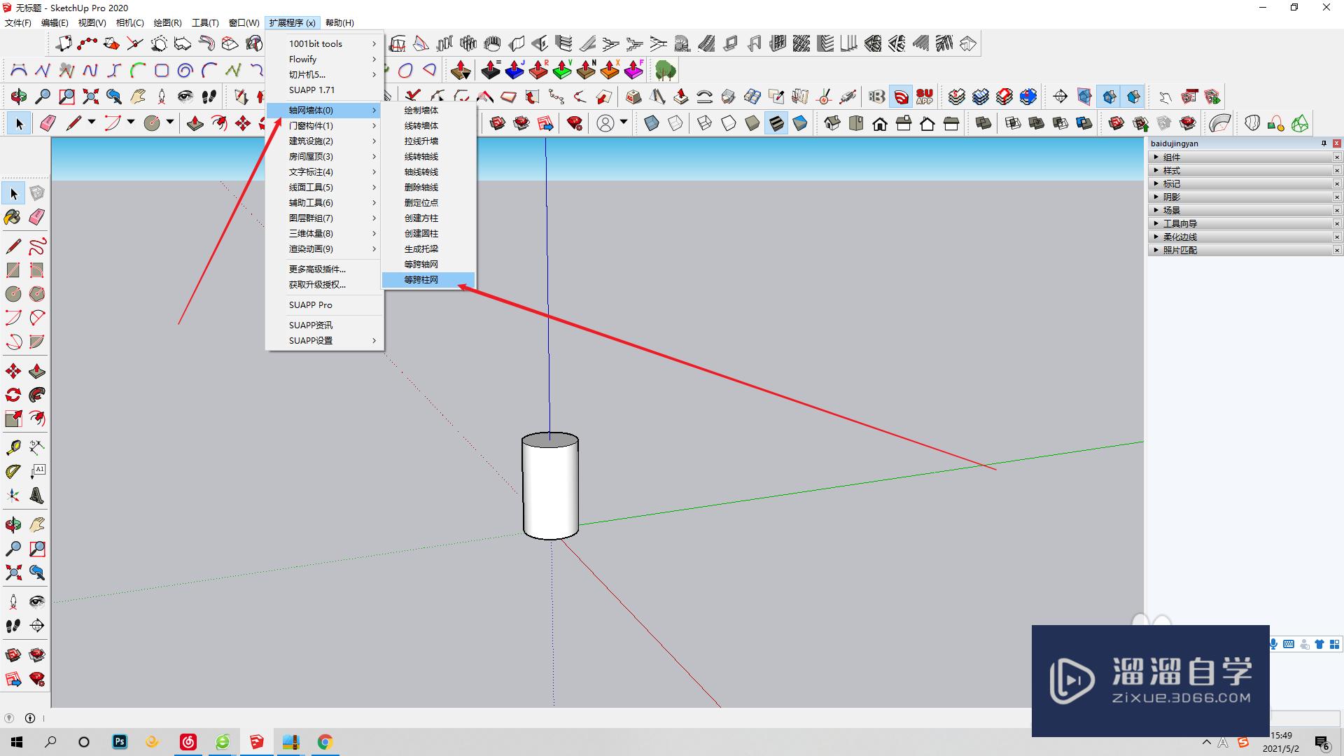Image resolution: width=1344 pixels, height=756 pixels.
Task: Open the 相机(C) menu
Action: (129, 23)
